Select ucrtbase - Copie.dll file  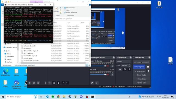click(x=29, y=46)
